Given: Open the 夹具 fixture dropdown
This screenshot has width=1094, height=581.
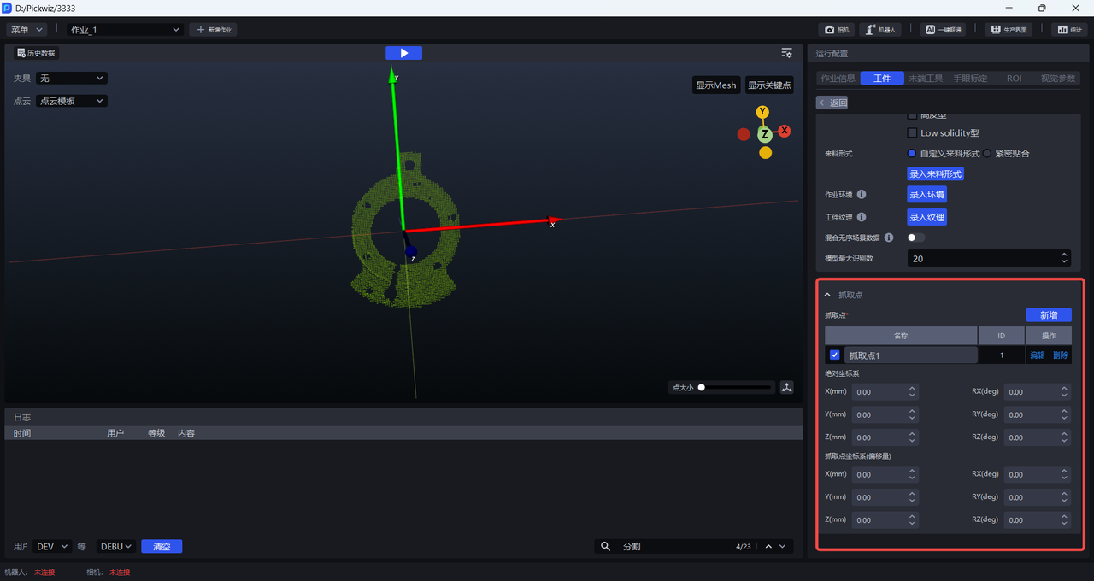Looking at the screenshot, I should click(72, 79).
